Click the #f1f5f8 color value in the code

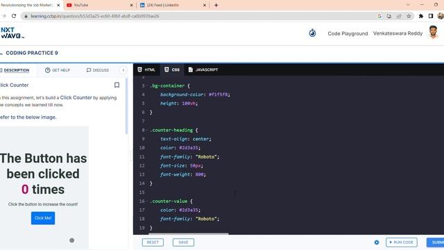(x=218, y=94)
